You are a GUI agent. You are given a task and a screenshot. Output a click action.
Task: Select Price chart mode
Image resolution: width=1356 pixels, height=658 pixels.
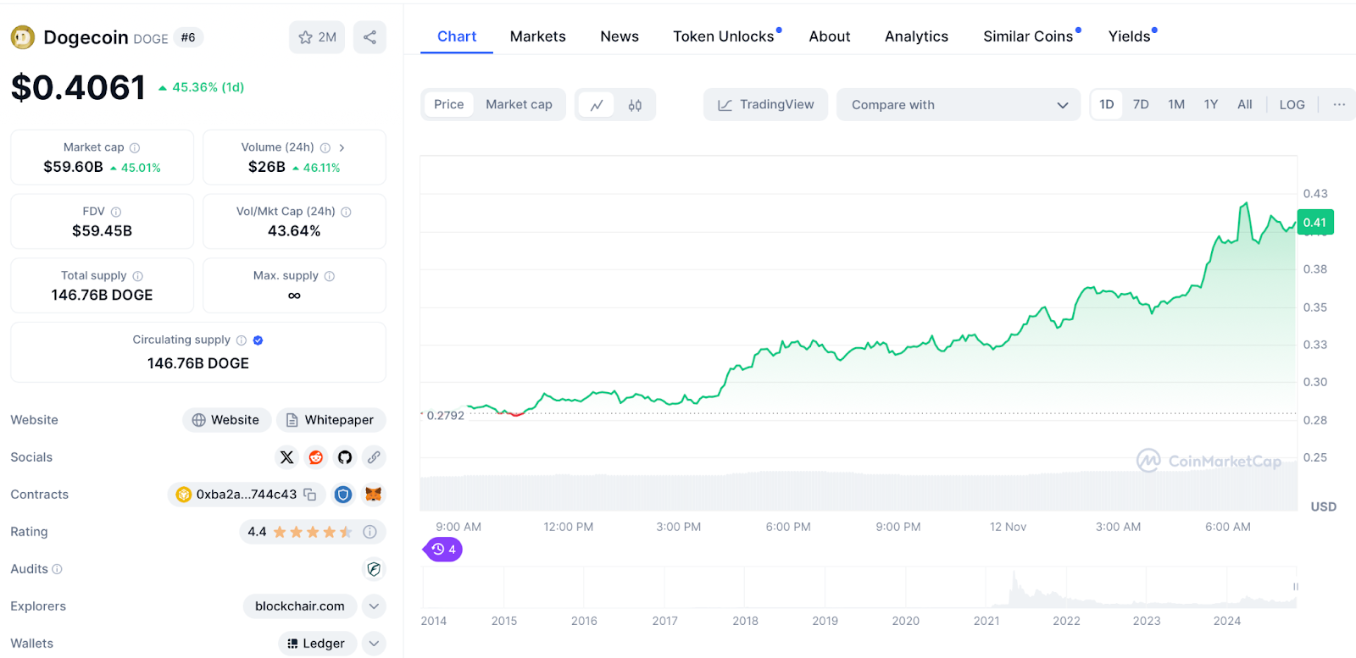449,104
